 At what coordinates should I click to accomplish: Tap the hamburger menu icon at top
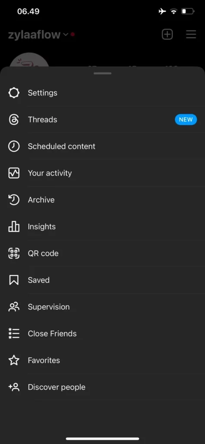click(x=191, y=35)
